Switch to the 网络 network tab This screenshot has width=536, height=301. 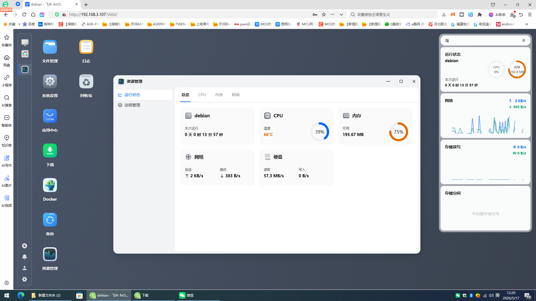coord(236,95)
